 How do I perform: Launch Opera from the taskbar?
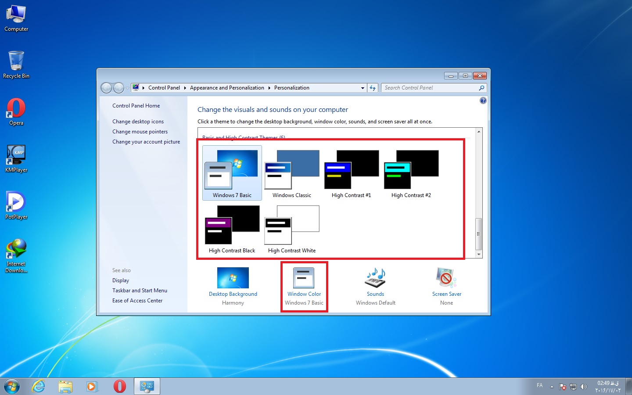[119, 386]
